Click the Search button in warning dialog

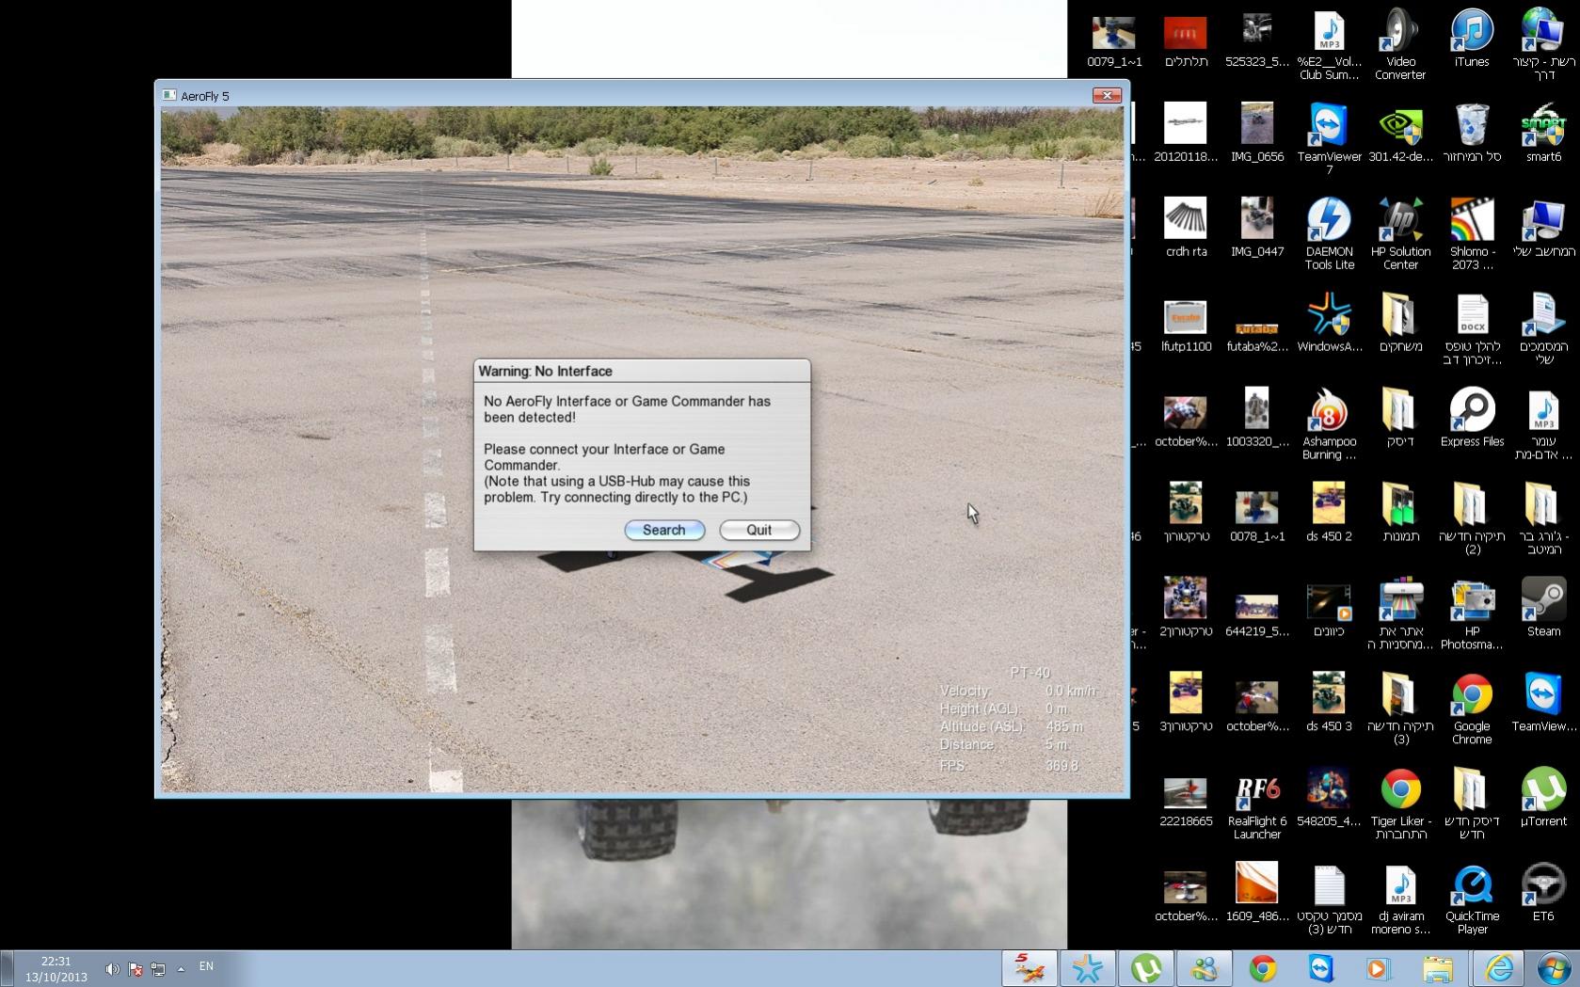pyautogui.click(x=664, y=530)
